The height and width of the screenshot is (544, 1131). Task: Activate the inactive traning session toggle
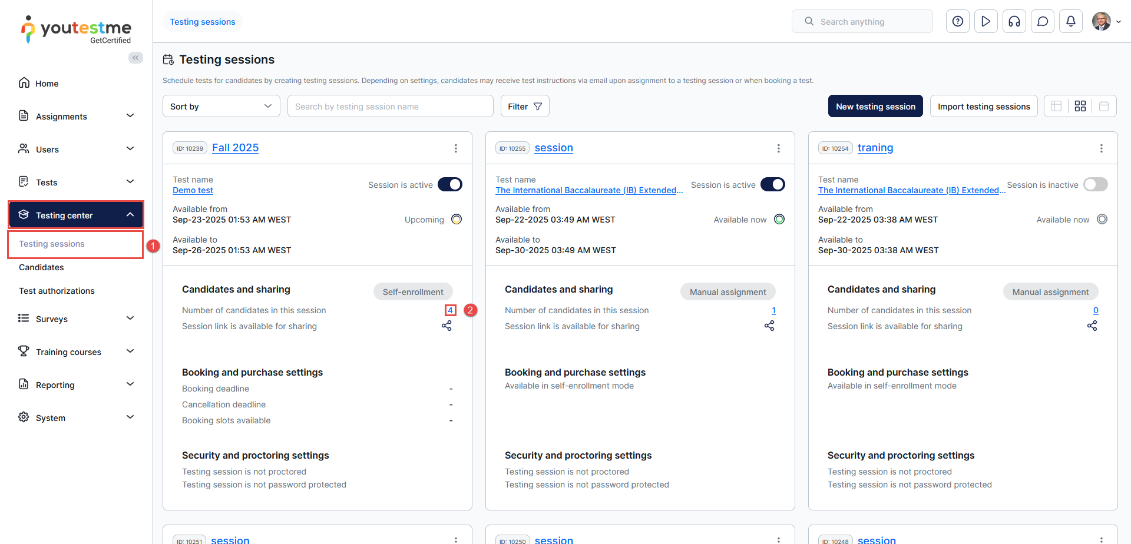point(1095,185)
